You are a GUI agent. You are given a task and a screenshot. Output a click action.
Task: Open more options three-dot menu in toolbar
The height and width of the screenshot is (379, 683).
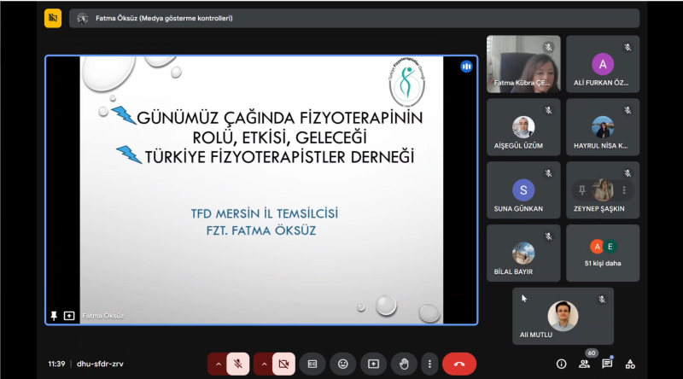[x=429, y=364]
